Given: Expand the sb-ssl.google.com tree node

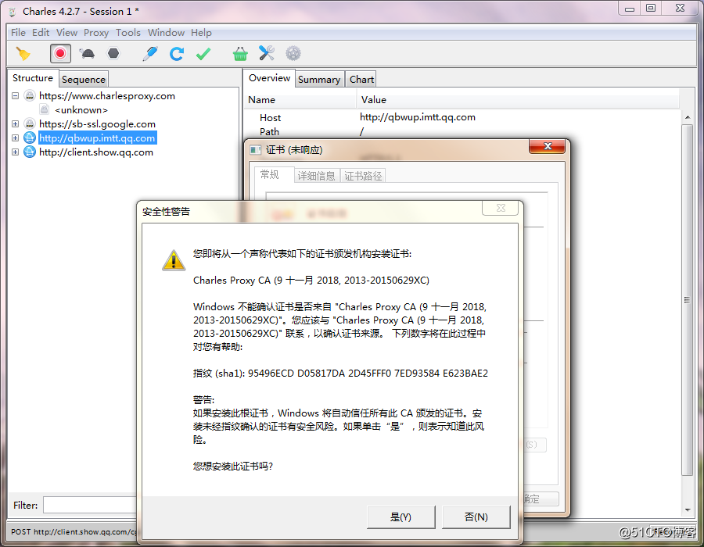Looking at the screenshot, I should (16, 124).
